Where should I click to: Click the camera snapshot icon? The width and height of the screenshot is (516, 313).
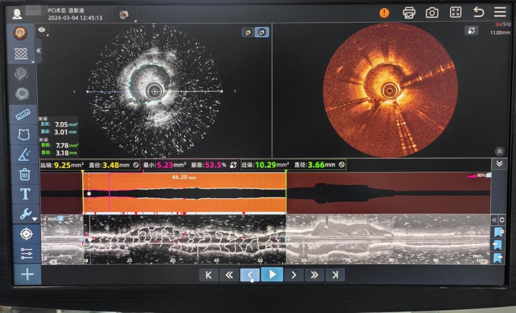[x=432, y=13]
